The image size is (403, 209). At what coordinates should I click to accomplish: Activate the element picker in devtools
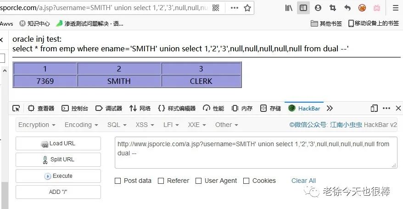(x=16, y=108)
